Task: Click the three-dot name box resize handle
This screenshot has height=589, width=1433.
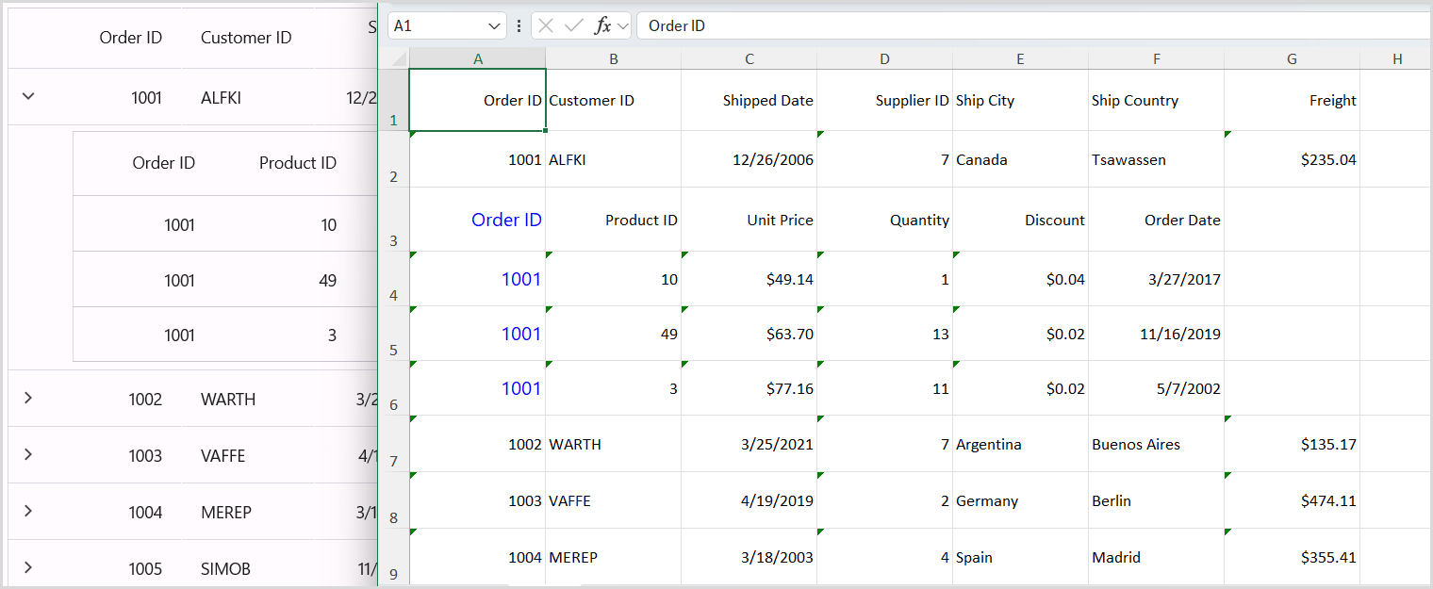Action: [519, 25]
